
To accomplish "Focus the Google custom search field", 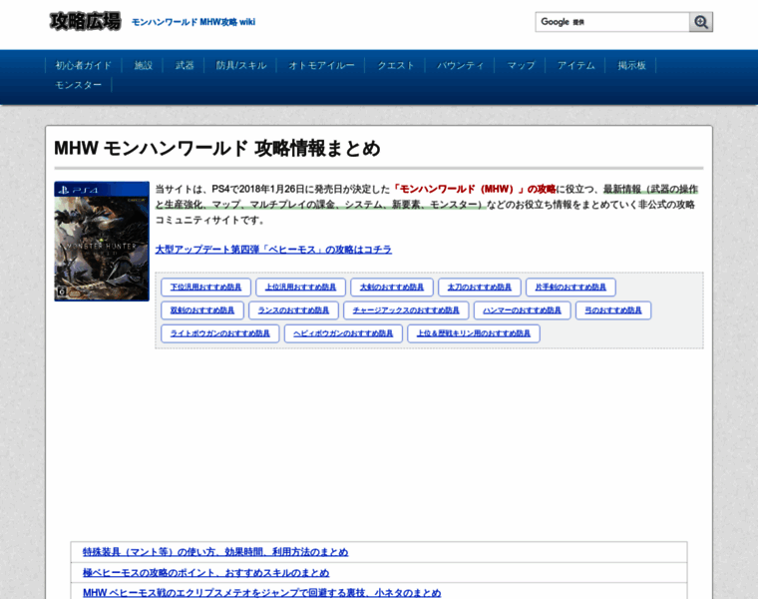I will click(612, 22).
